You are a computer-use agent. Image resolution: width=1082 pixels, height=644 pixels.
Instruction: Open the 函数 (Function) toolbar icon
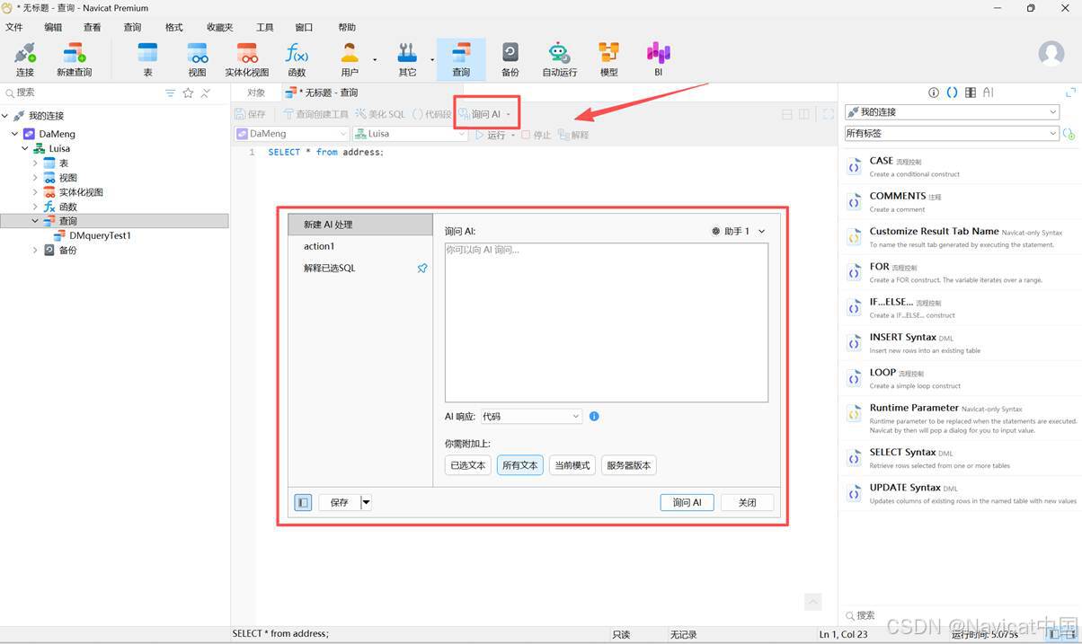pyautogui.click(x=297, y=59)
